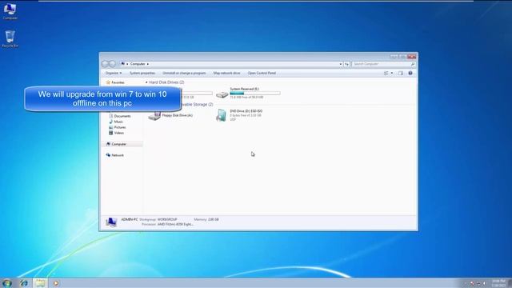Open the Organize dropdown menu
Viewport: 512px width, 288px height.
click(x=114, y=73)
